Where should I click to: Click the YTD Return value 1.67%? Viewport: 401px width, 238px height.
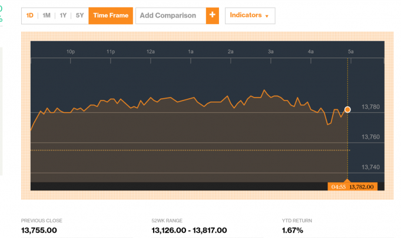293,230
